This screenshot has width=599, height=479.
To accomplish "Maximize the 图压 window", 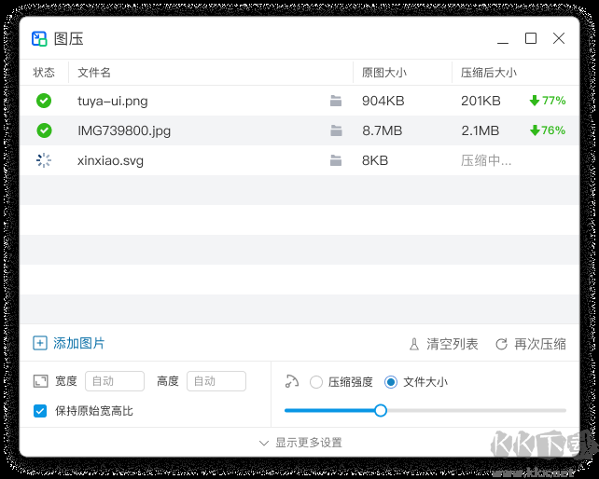I will coord(531,38).
